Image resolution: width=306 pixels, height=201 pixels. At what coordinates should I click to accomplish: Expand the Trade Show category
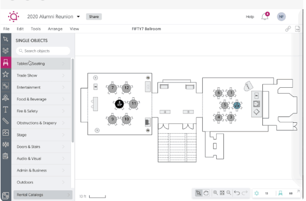tap(41, 75)
